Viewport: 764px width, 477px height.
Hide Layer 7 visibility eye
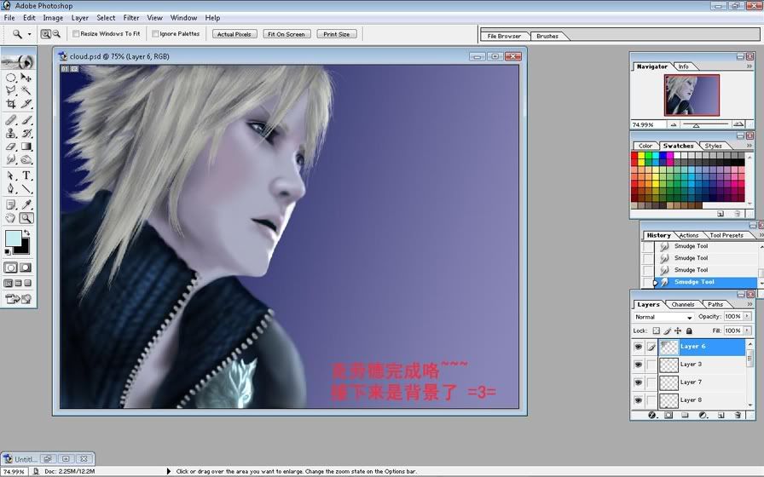coord(639,382)
